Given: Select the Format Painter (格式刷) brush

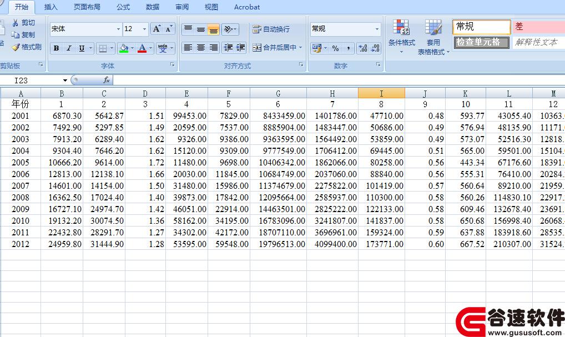Looking at the screenshot, I should 15,47.
